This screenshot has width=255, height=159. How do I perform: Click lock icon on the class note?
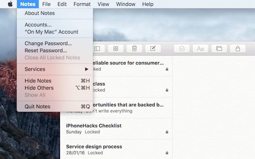click(167, 90)
